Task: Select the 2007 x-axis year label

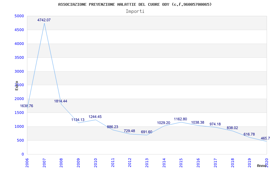Action: pos(44,162)
